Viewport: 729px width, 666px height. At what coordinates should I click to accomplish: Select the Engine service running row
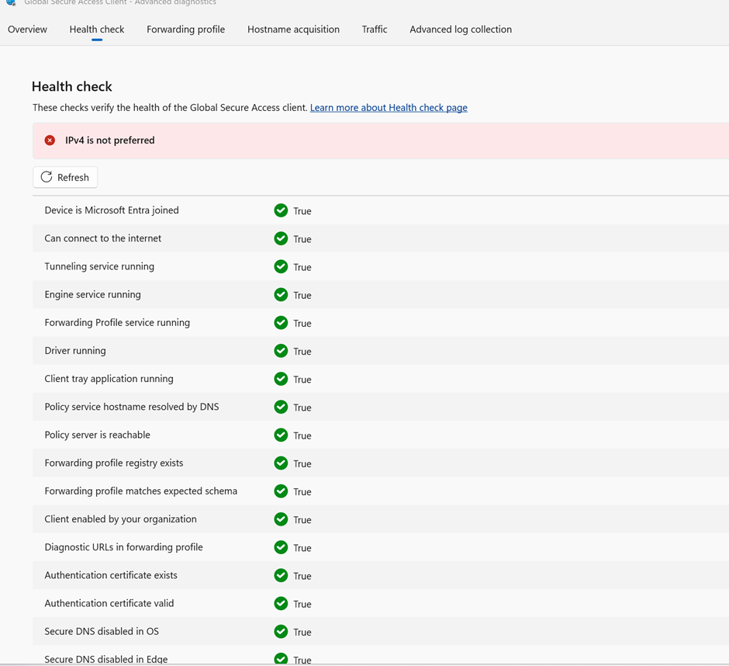point(92,295)
